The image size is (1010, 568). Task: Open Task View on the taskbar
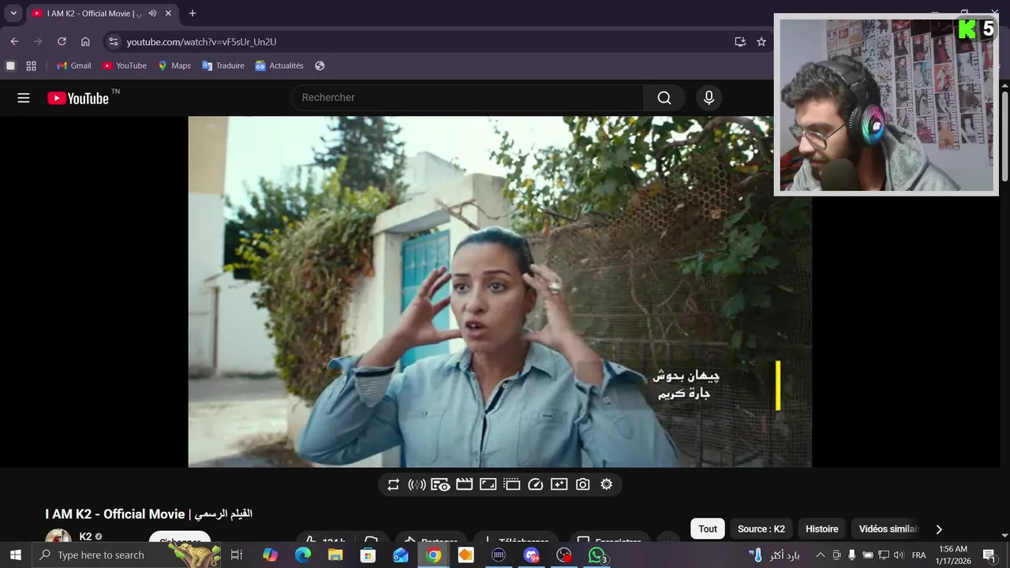pos(236,555)
